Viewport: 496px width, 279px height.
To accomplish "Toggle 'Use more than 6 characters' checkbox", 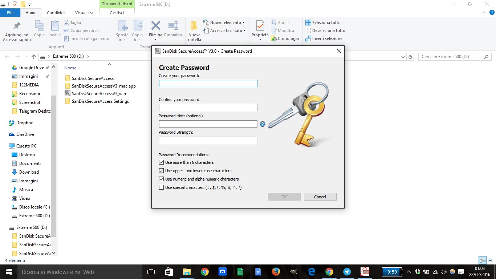I will point(162,162).
